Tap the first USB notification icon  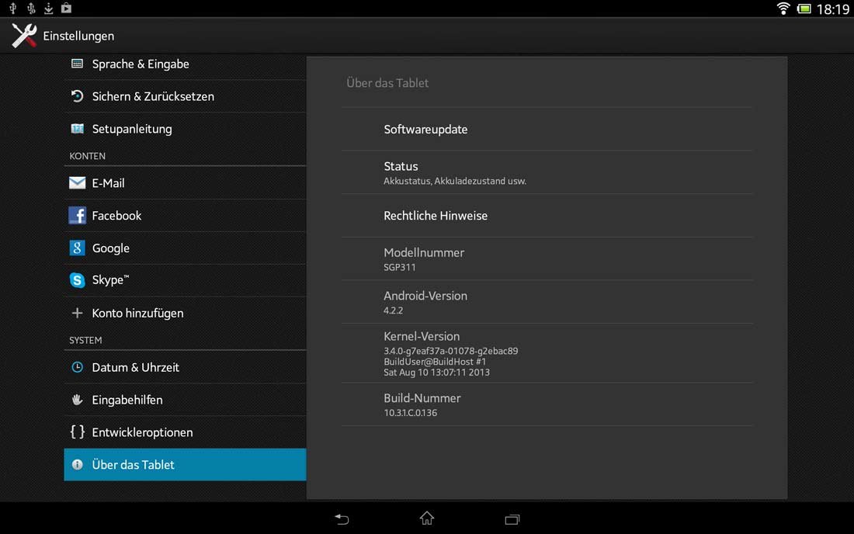[13, 9]
